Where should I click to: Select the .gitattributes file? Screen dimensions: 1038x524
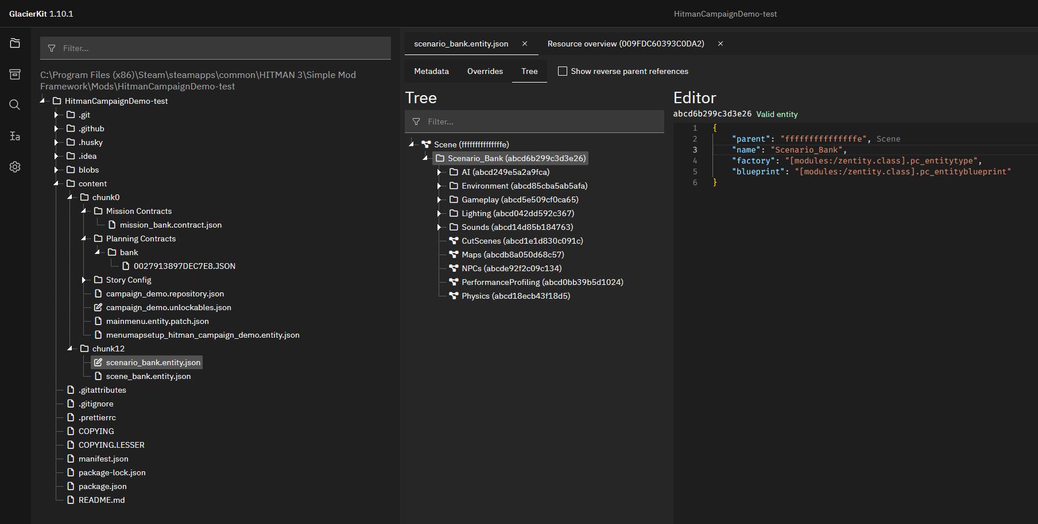coord(102,390)
